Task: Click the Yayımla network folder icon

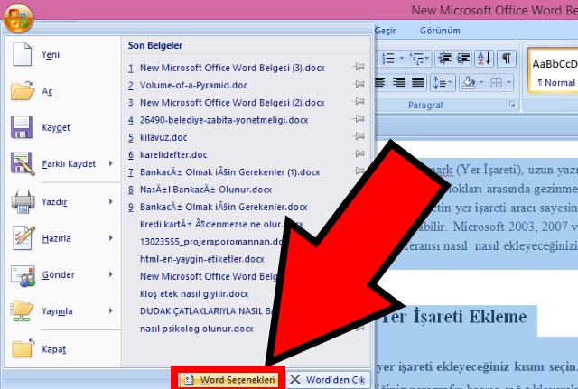Action: coord(23,310)
